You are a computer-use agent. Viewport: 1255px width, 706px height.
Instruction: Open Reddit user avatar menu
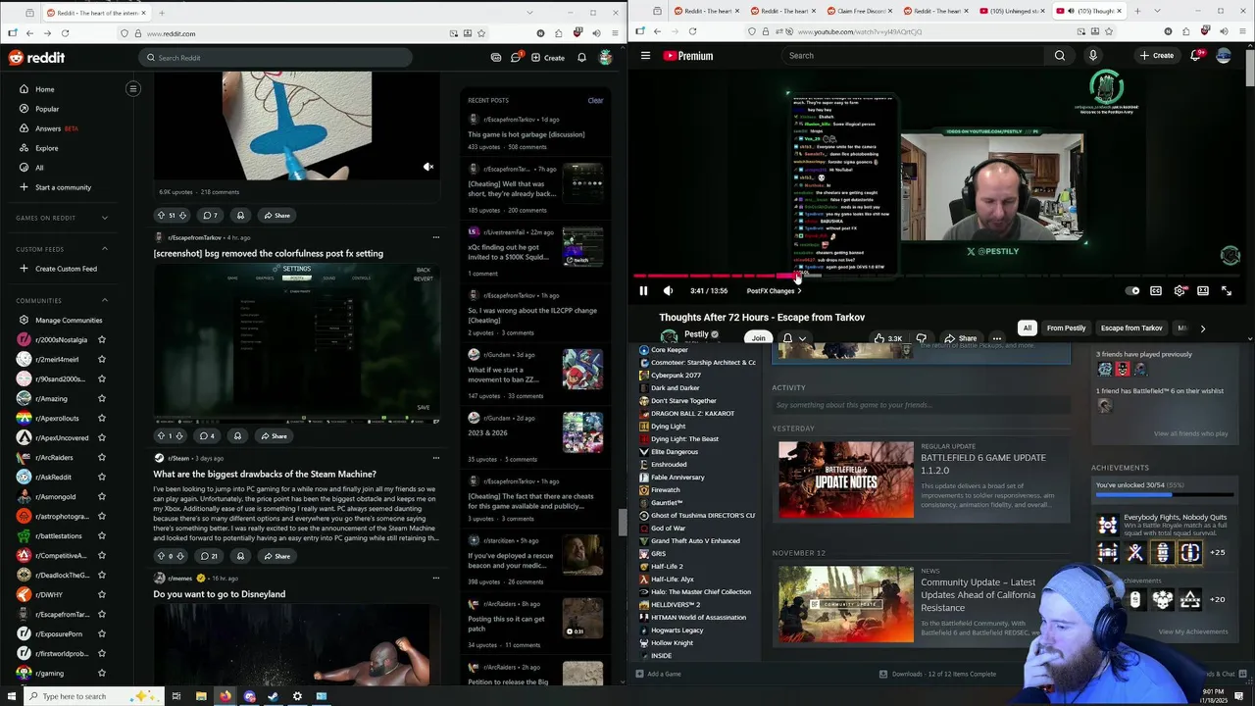tap(606, 58)
